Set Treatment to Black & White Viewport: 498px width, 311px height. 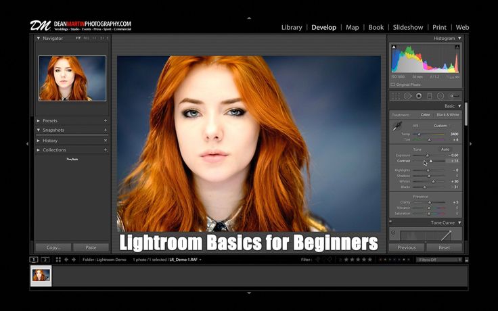[x=448, y=115]
